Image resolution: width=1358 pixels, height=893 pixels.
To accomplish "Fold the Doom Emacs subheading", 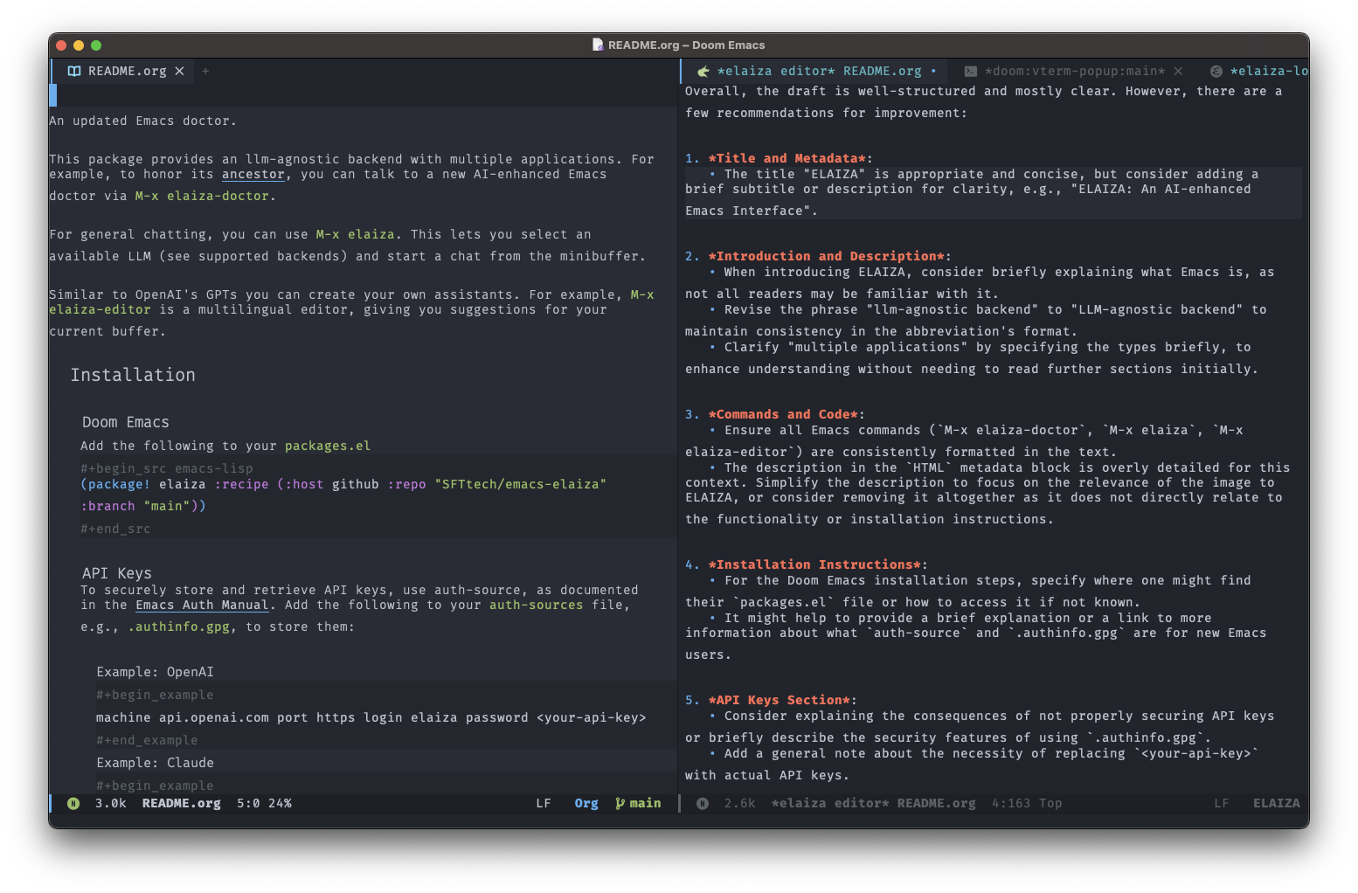I will (x=126, y=422).
